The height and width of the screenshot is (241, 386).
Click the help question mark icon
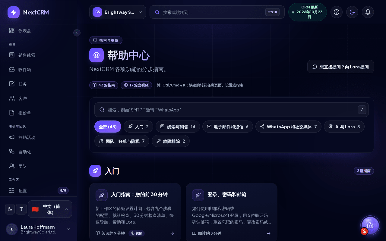coord(337,12)
